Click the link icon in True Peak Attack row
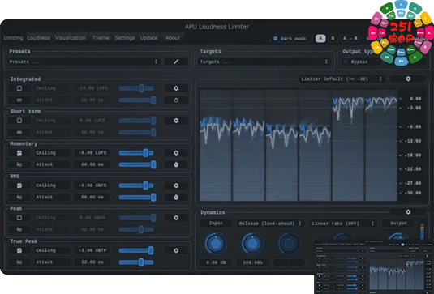Viewport: 434px width, 294px height. point(19,262)
